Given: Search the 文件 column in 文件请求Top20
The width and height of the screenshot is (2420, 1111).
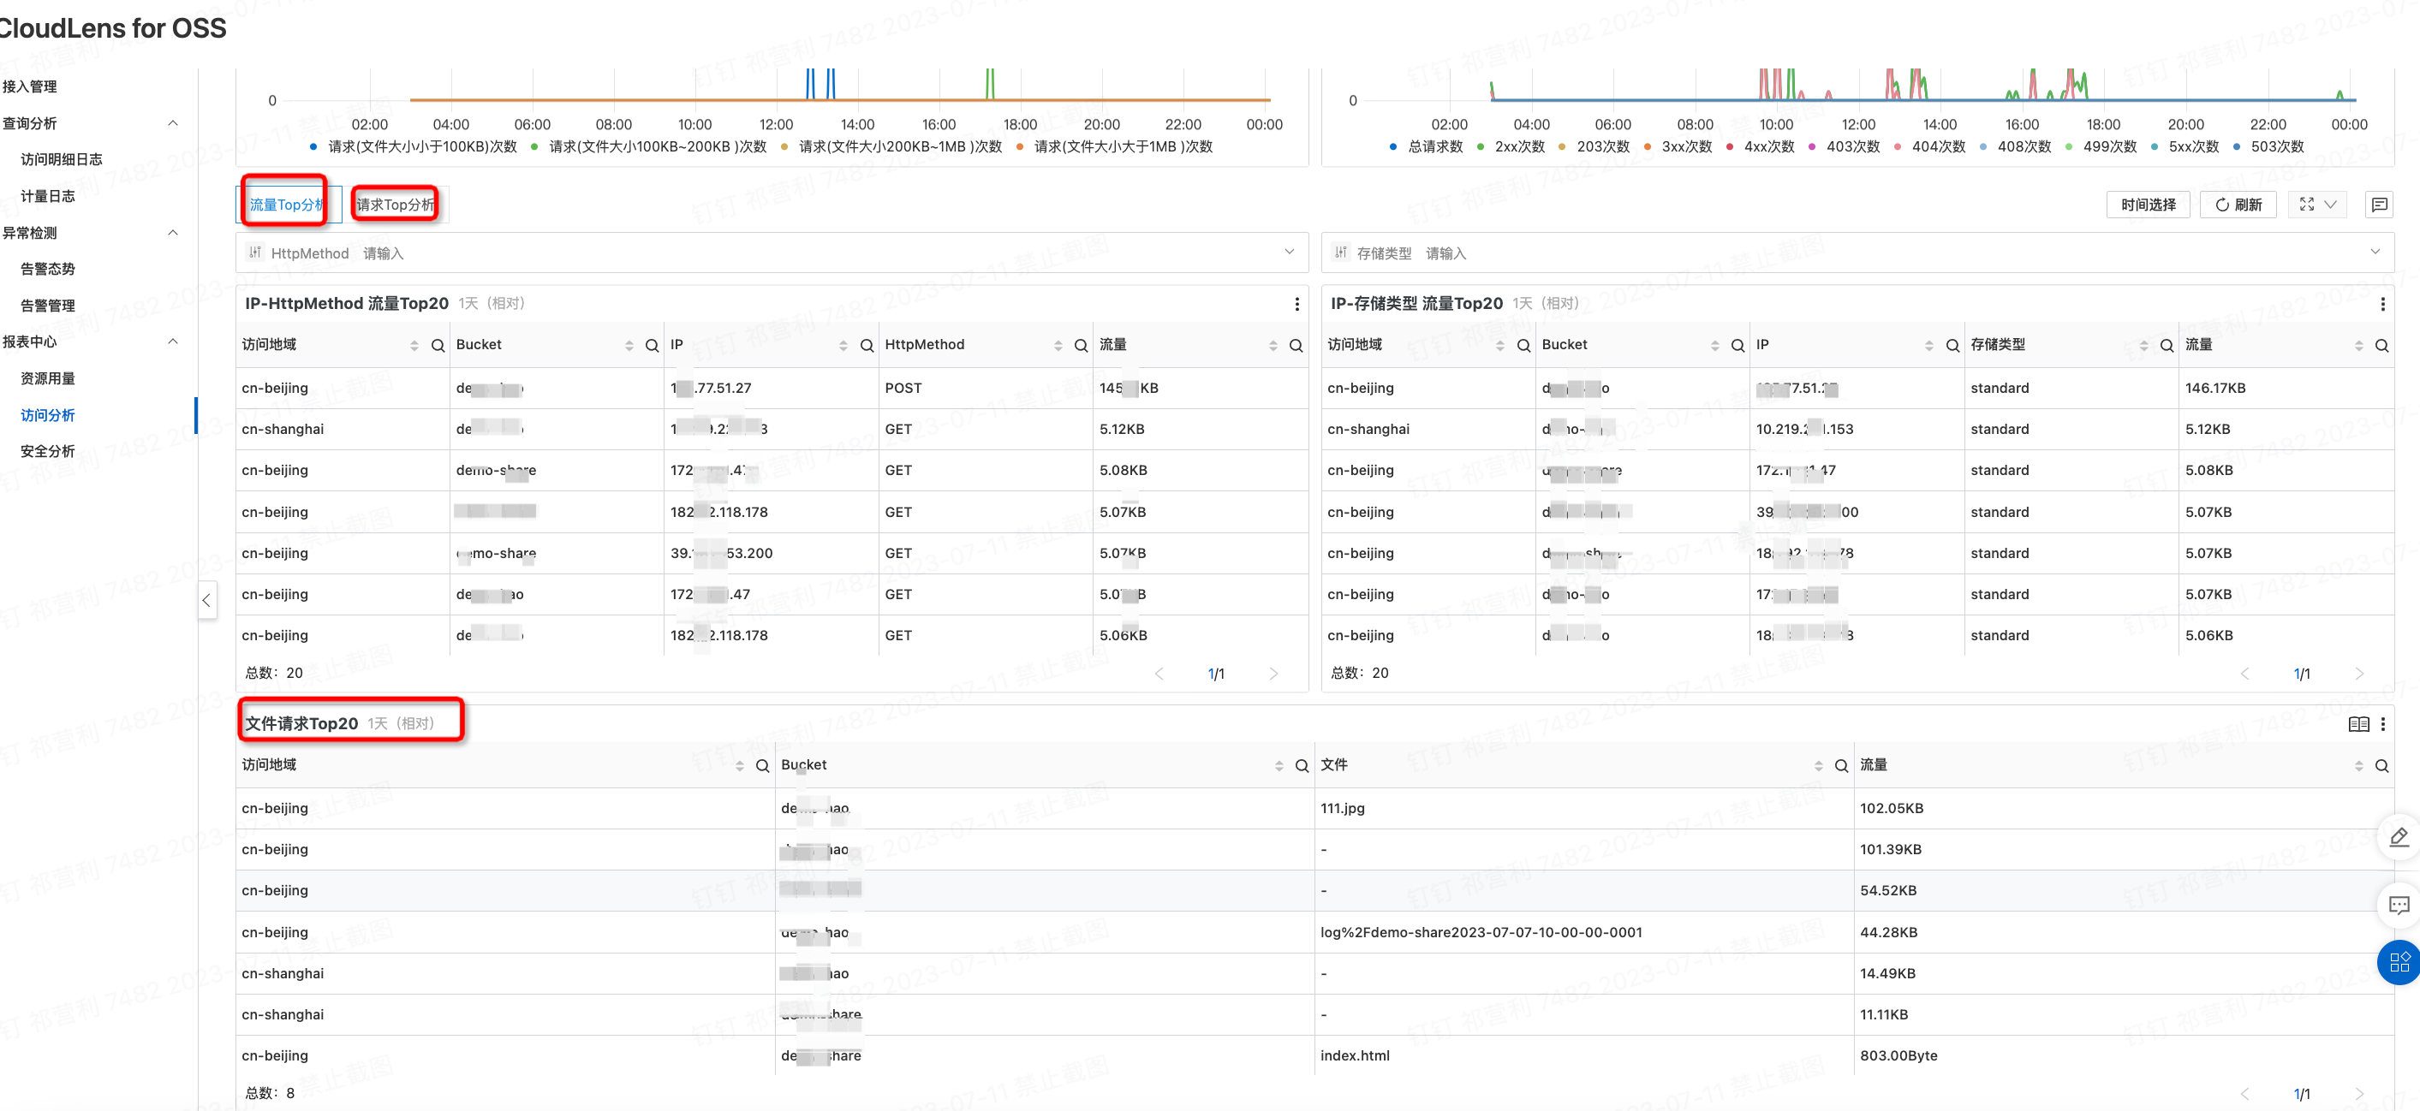Looking at the screenshot, I should (1841, 765).
